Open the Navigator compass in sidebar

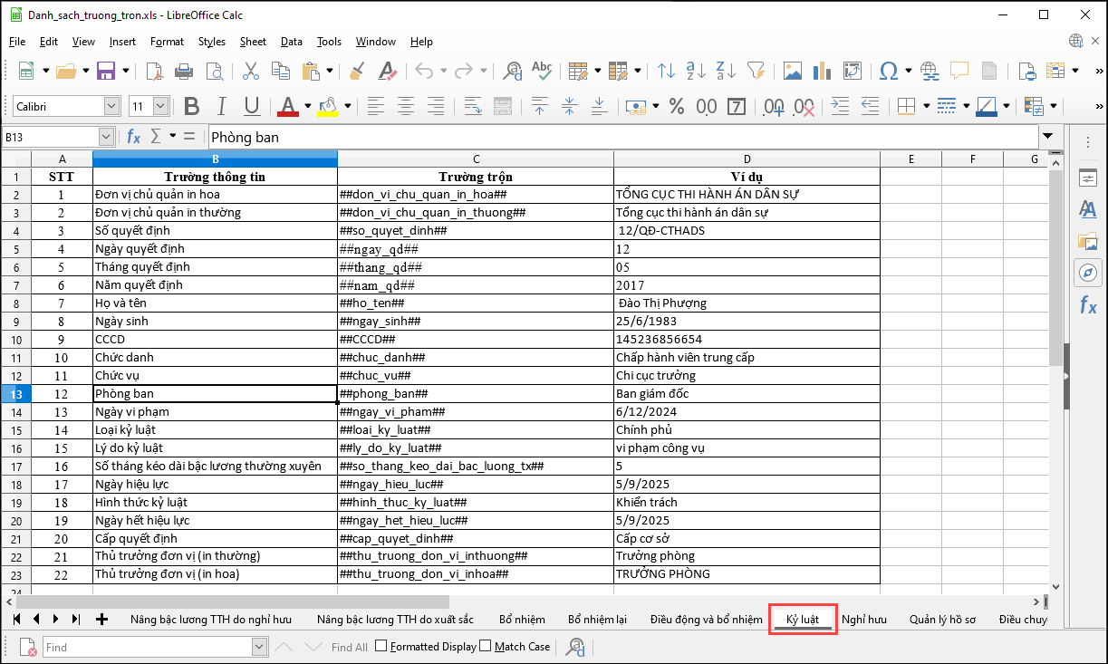[1087, 272]
